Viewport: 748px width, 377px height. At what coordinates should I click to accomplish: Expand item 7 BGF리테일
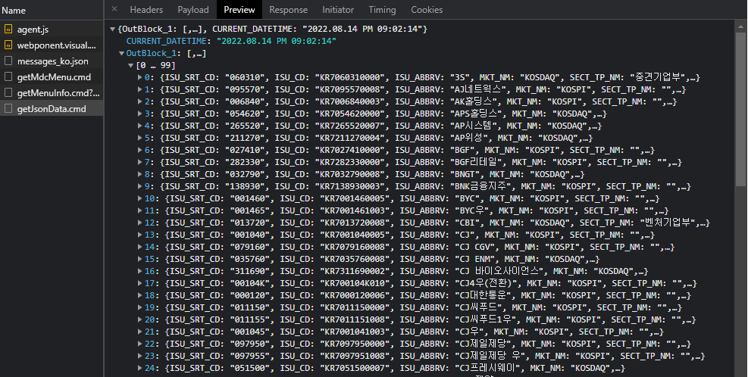tap(139, 162)
